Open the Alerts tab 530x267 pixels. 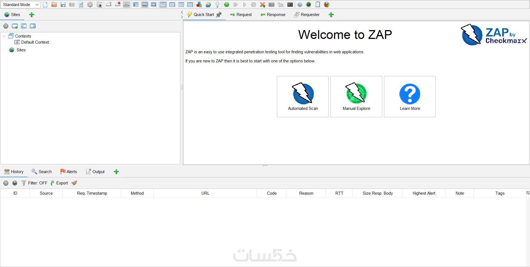(x=69, y=172)
